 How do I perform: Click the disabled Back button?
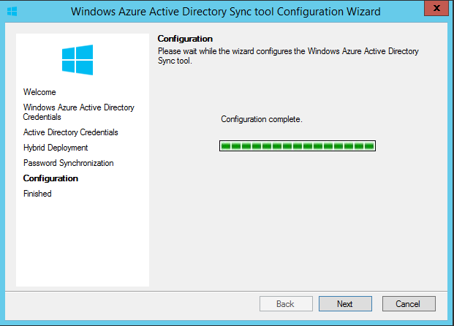tap(286, 304)
